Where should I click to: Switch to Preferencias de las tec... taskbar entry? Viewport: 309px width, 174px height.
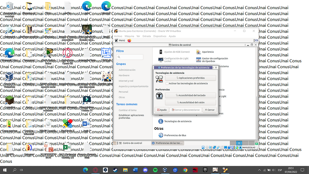point(167,143)
